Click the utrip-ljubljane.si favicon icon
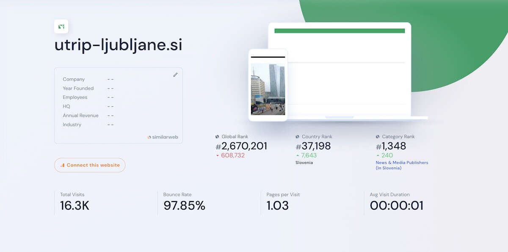508x252 pixels. [x=61, y=27]
